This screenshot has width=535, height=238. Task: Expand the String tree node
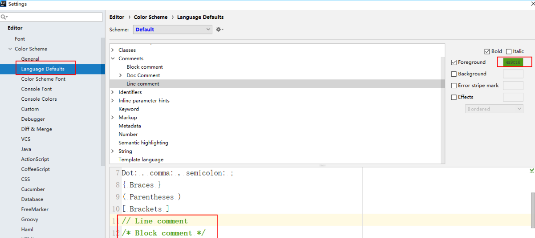pos(113,151)
